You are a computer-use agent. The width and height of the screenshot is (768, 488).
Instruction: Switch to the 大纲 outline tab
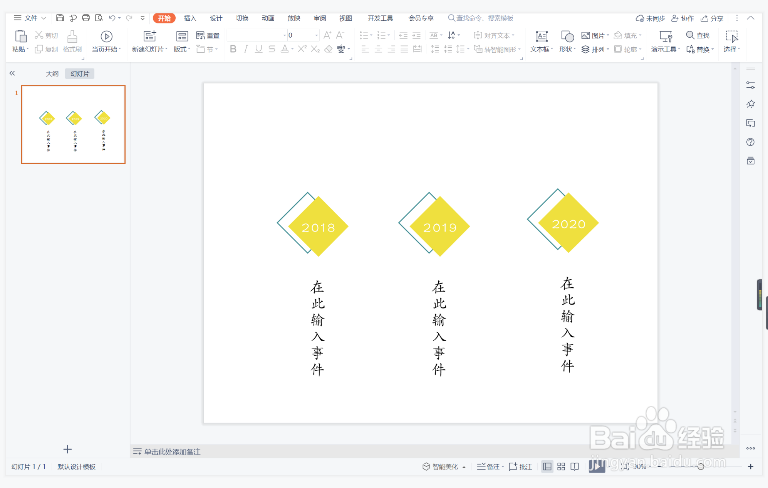(52, 73)
